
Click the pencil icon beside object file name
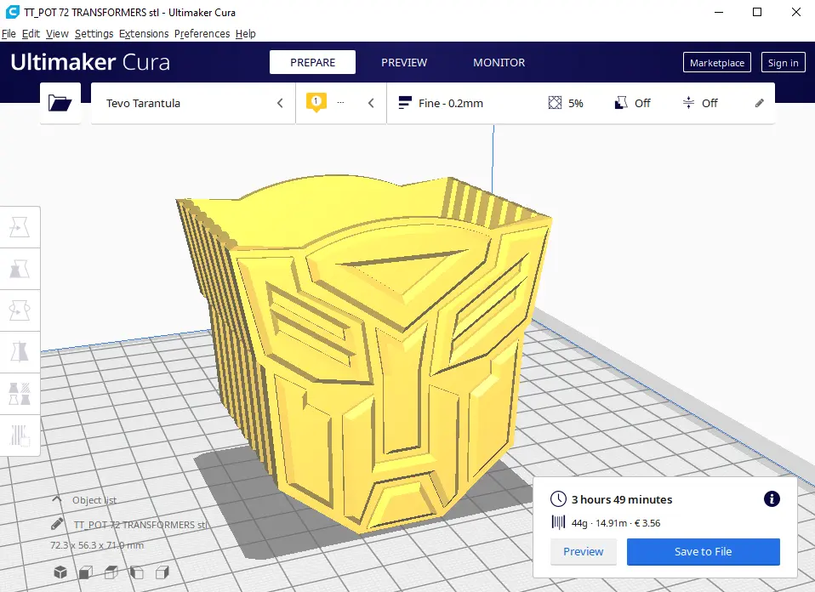coord(57,524)
